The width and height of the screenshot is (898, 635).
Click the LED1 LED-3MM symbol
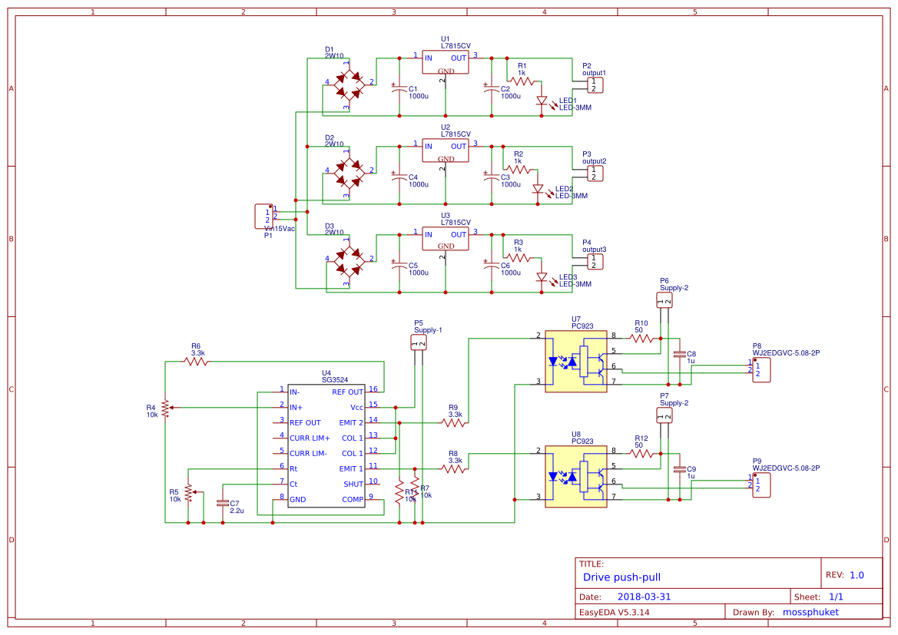click(542, 101)
